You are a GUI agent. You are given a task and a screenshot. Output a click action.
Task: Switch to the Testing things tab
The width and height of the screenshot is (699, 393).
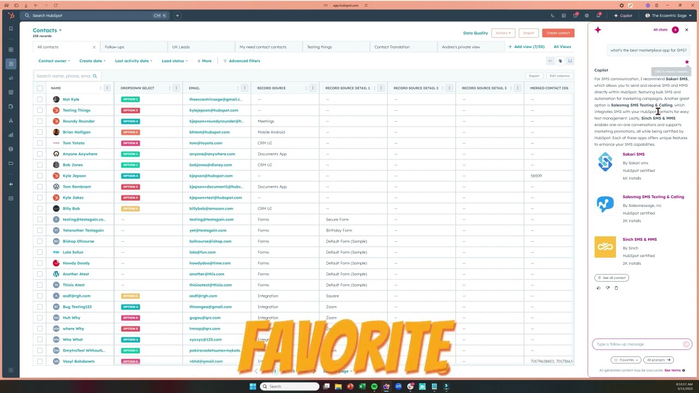coord(336,47)
